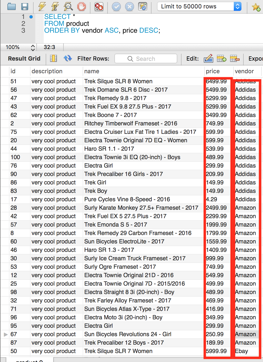The image size is (263, 362).
Task: Click the edit current row pencil icon
Action: pos(208,58)
